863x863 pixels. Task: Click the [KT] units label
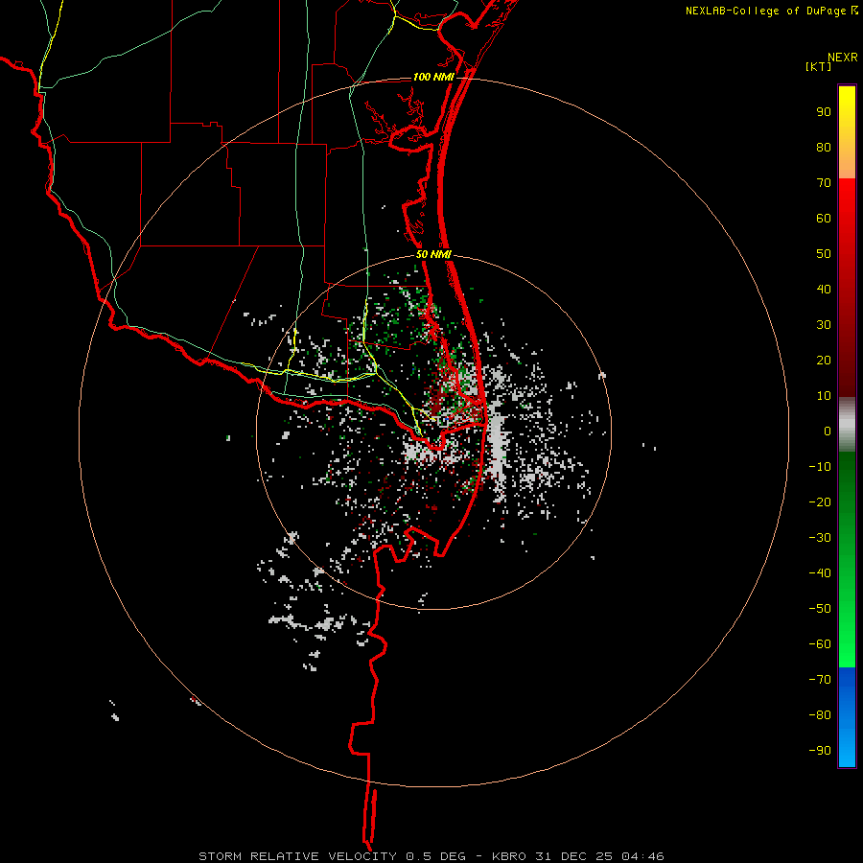[x=819, y=66]
